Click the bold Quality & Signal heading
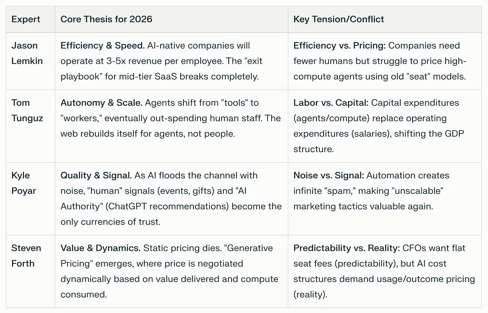The width and height of the screenshot is (488, 313). [96, 176]
